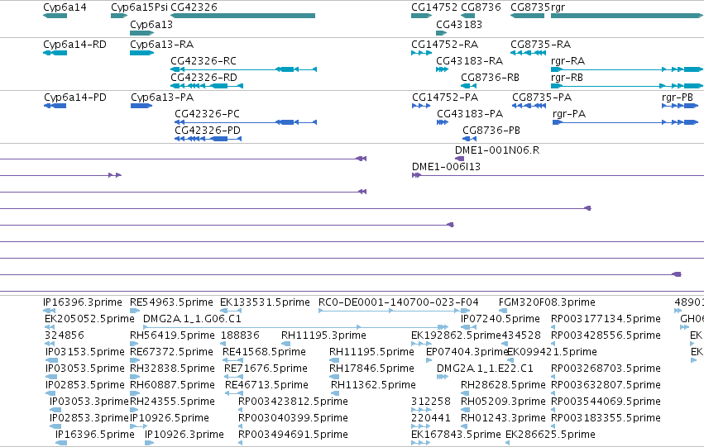Click the DMG2A.1_1.E22.C1 label
704x447 pixels.
point(485,368)
